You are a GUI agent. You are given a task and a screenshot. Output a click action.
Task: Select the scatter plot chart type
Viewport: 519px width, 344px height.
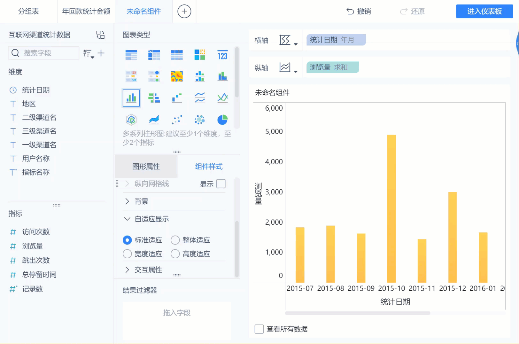click(x=177, y=120)
